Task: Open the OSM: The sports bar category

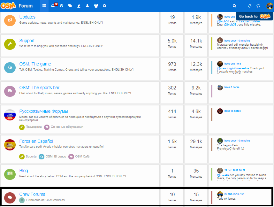Action: [39, 88]
